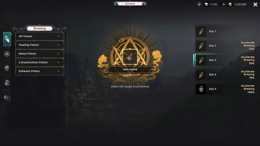Click the locked Slot 5 padlock icon
Viewport: 260px width, 146px height.
201,89
